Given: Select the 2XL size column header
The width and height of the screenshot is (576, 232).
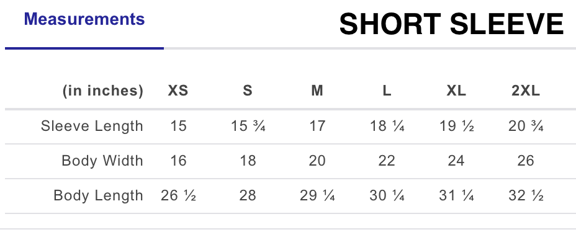Looking at the screenshot, I should click(526, 91).
